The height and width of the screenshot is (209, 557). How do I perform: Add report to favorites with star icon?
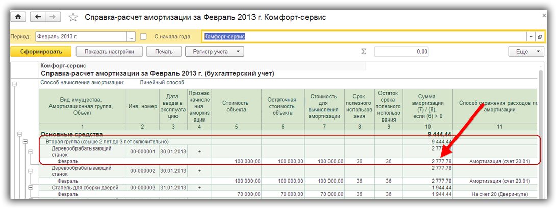[x=73, y=17]
